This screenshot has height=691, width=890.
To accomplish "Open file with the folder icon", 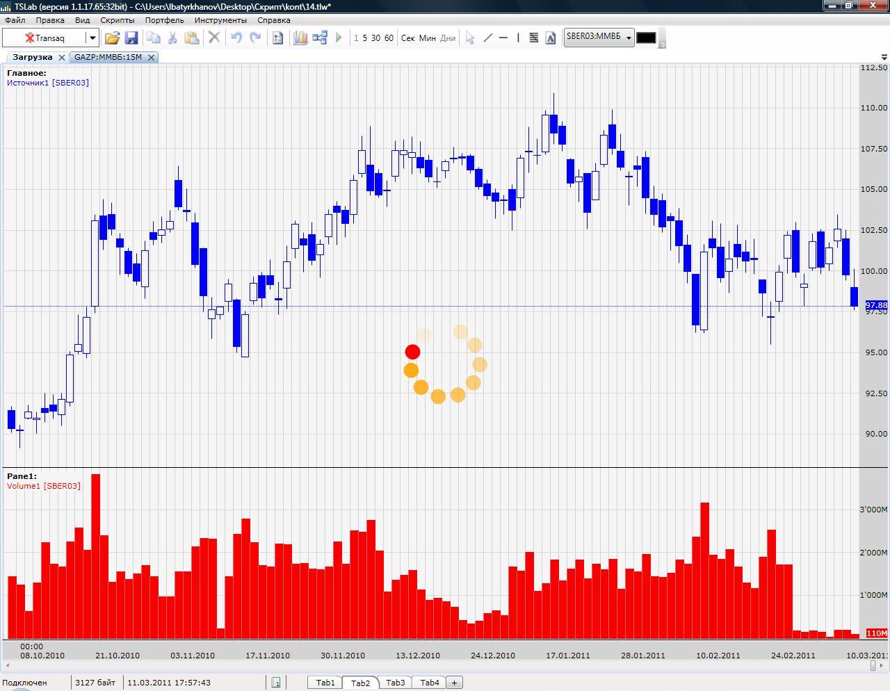I will [112, 38].
